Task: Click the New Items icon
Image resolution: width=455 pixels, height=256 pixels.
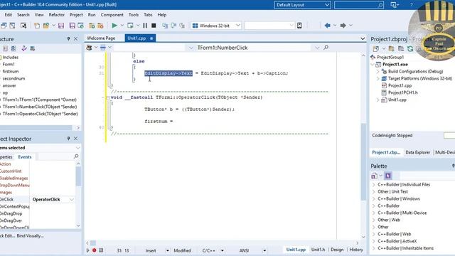Action: [37, 26]
